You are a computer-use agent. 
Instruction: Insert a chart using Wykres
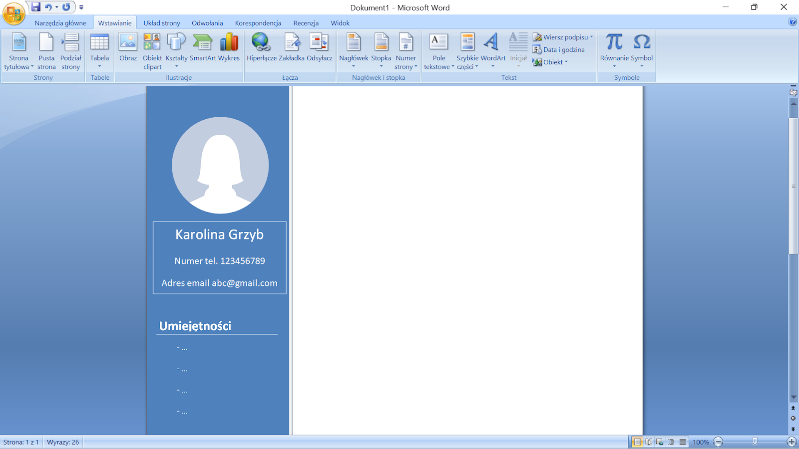tap(229, 48)
